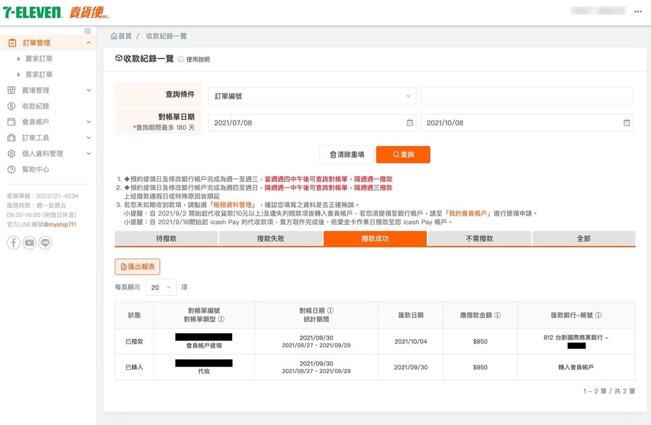Collapse sidebar with hamburger icon
Image resolution: width=651 pixels, height=425 pixels.
click(x=87, y=31)
